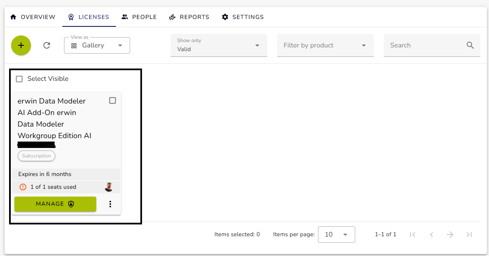Jump to the last page

coord(469,235)
